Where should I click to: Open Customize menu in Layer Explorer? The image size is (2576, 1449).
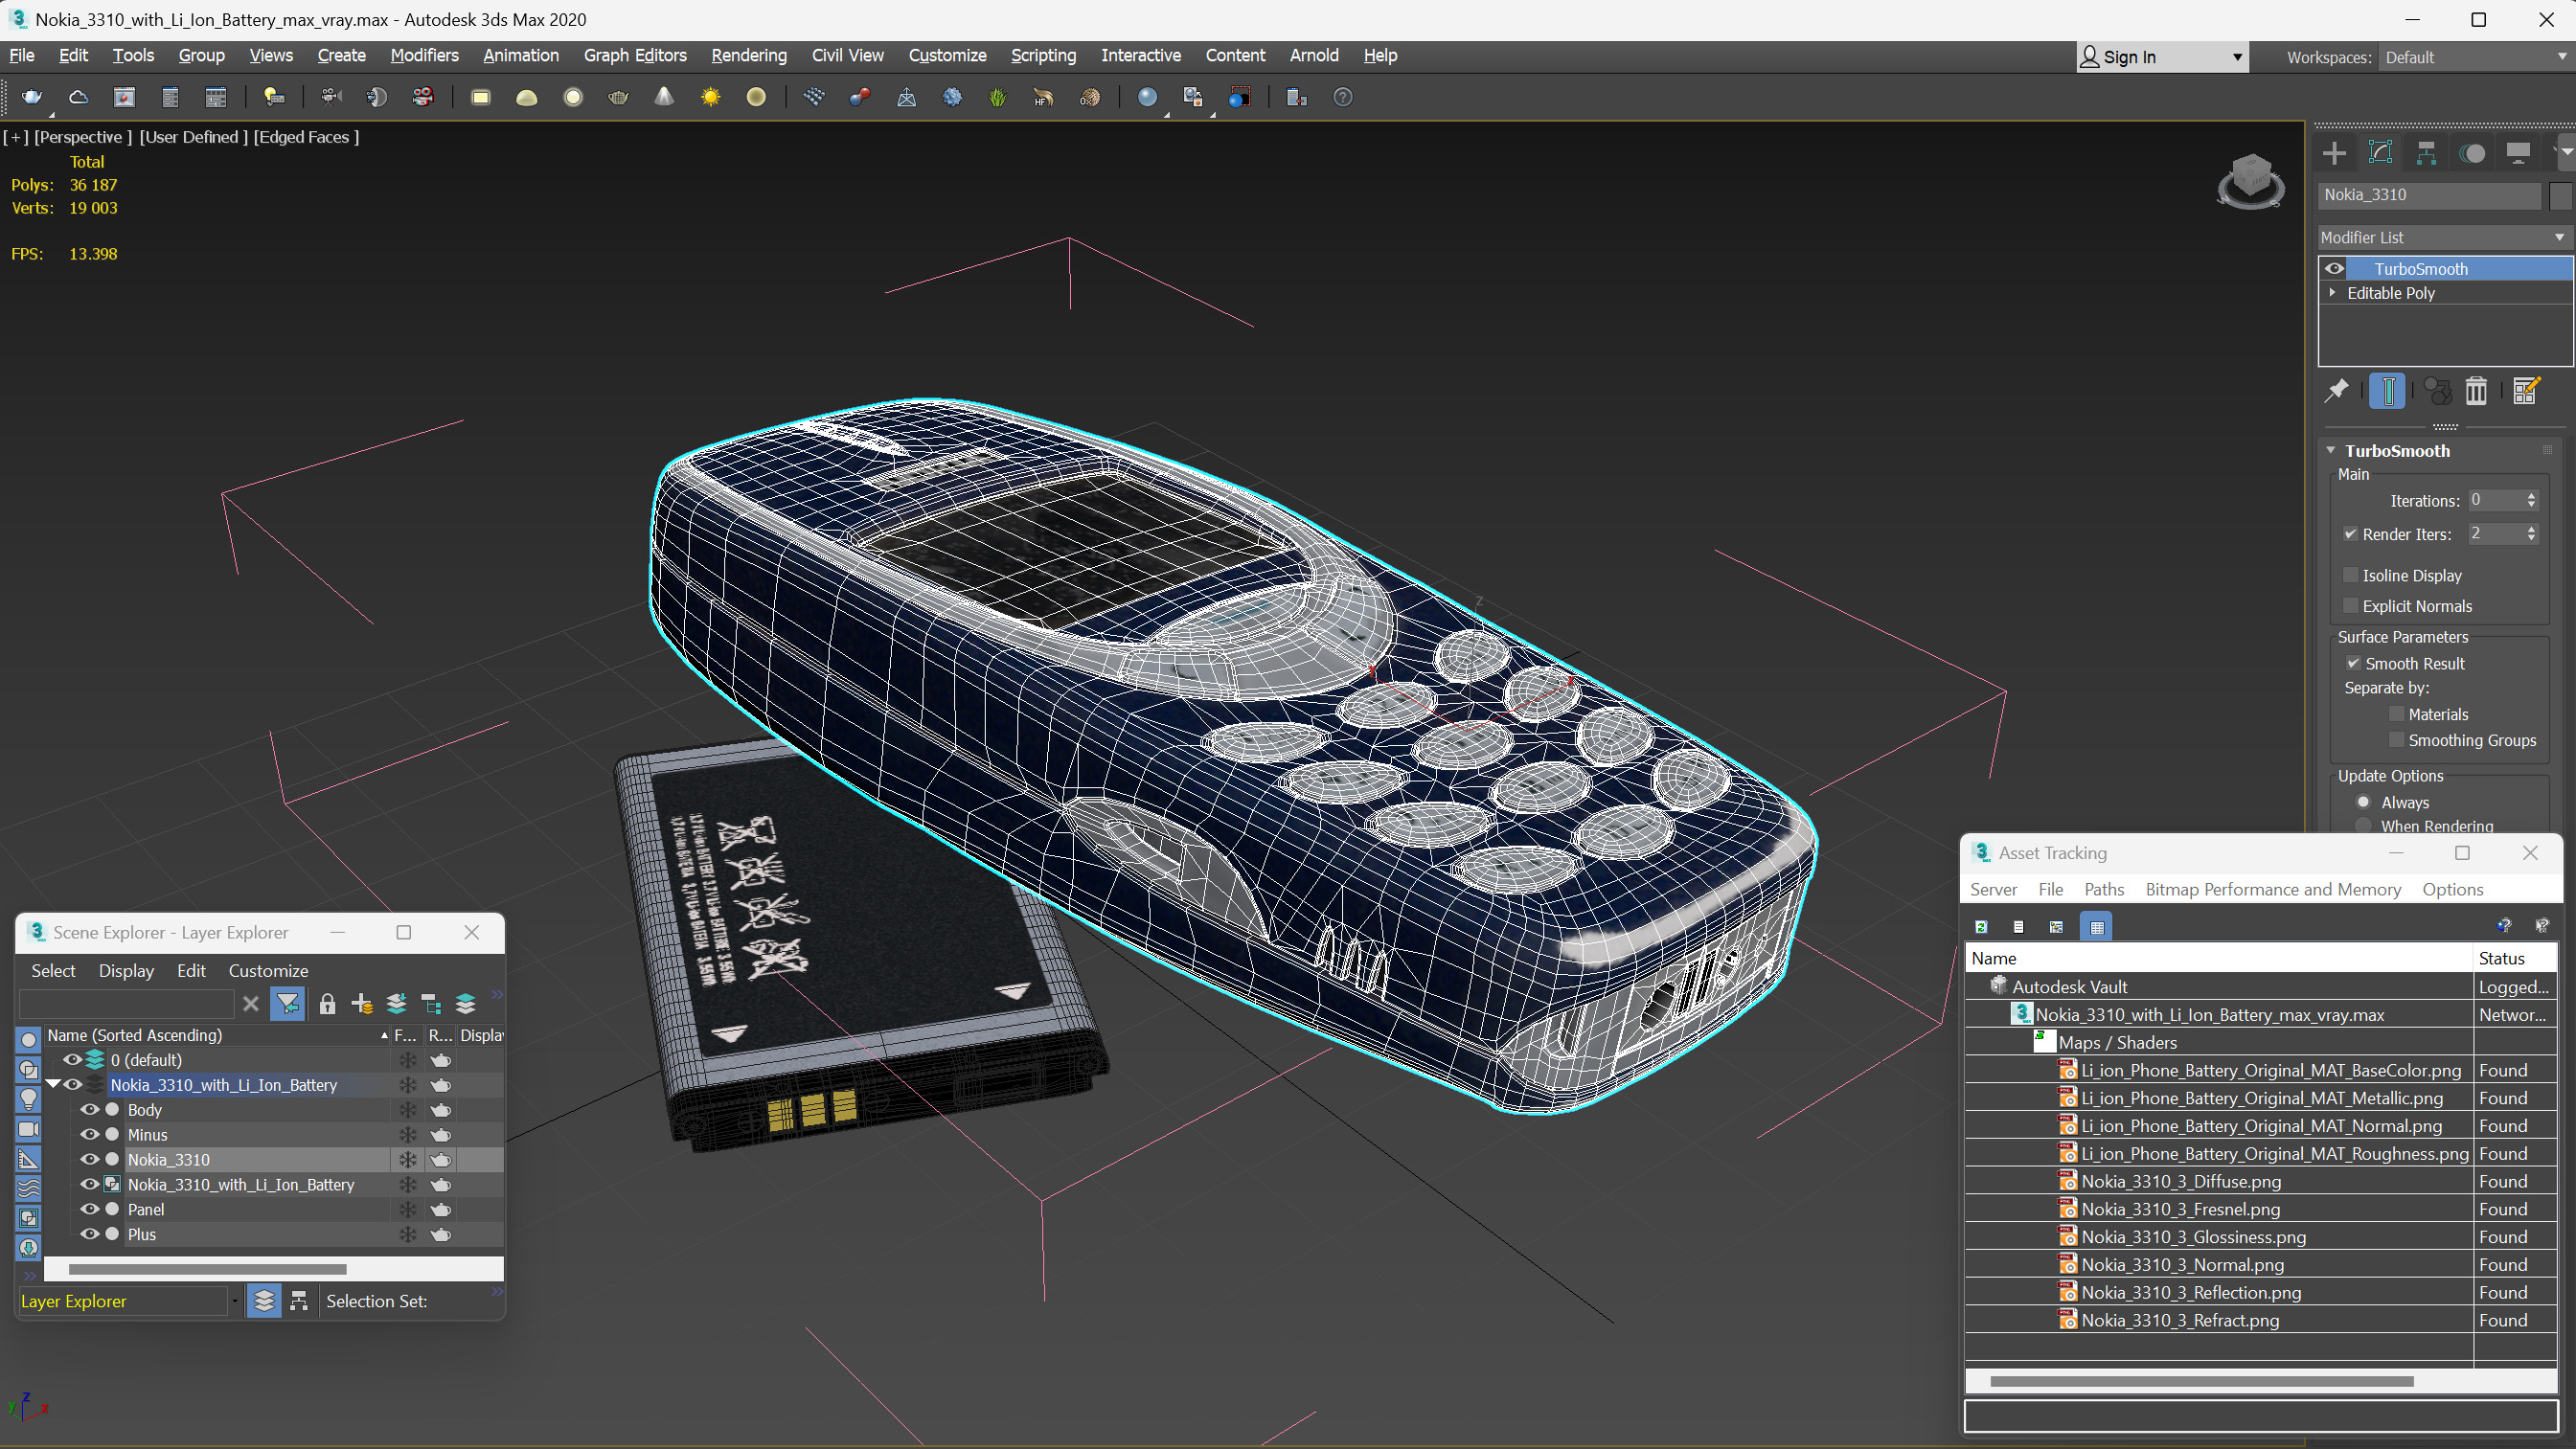click(x=268, y=970)
